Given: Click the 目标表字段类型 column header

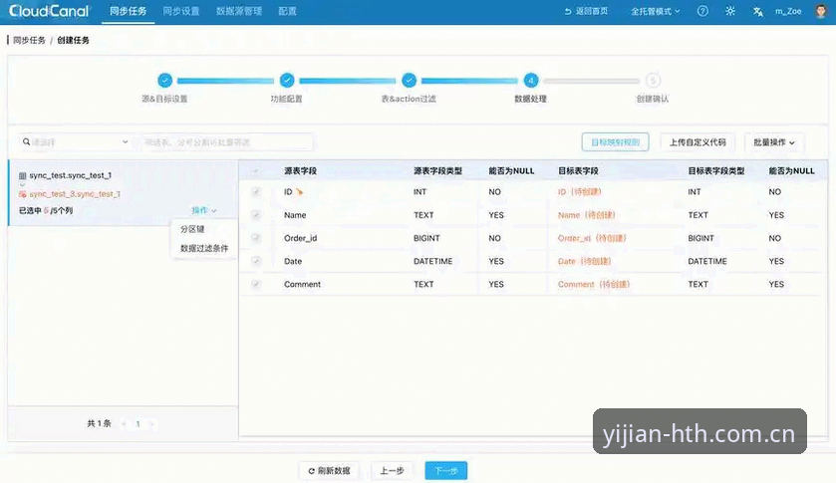Looking at the screenshot, I should coord(716,171).
